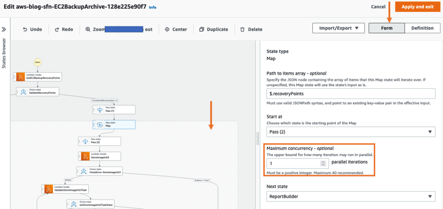443x209 pixels.
Task: Click the Delete trash icon
Action: [242, 29]
